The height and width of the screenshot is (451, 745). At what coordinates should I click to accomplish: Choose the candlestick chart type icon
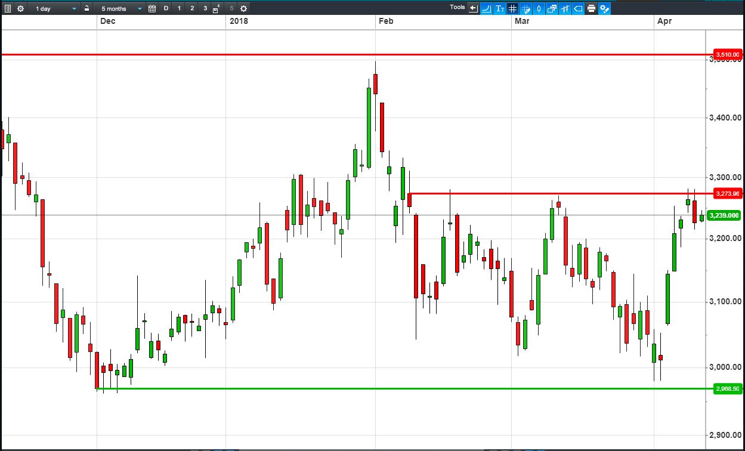539,8
